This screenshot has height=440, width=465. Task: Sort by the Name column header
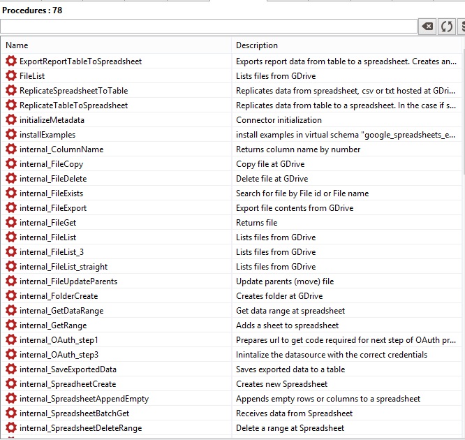coord(116,45)
